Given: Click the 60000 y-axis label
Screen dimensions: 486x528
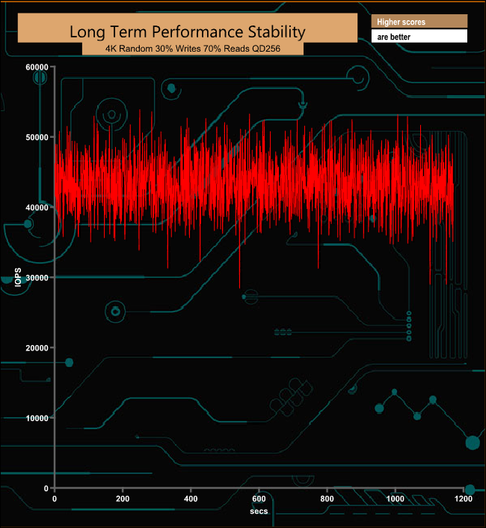Looking at the screenshot, I should click(37, 67).
